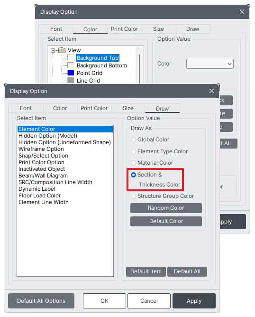The image size is (255, 317).
Task: Collapse the View tree node
Action: point(53,50)
